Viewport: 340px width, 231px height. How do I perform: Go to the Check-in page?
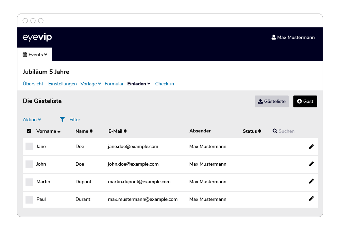coord(165,84)
